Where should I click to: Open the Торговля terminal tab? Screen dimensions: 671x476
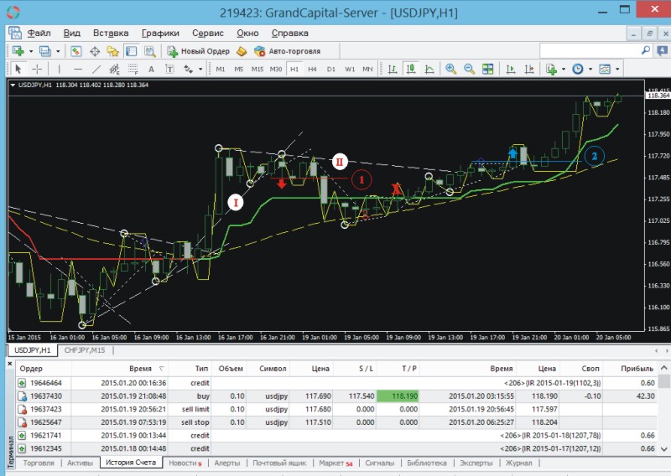(39, 463)
